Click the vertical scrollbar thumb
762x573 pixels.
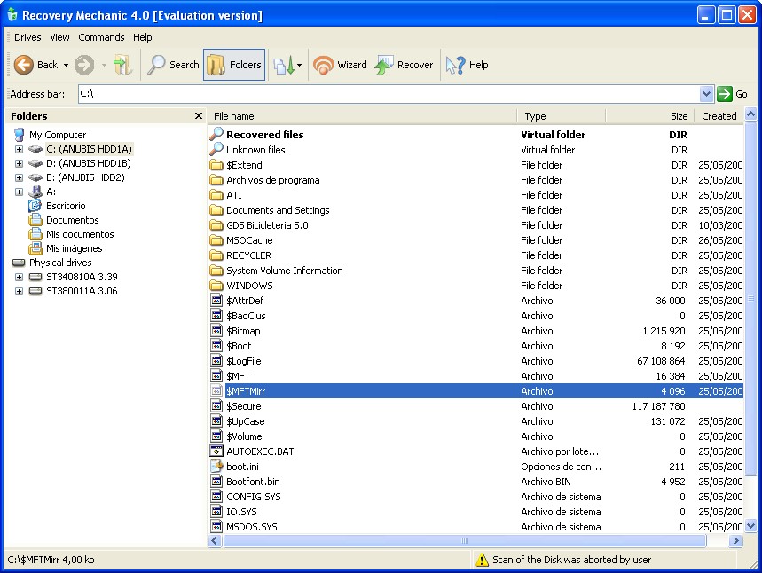[750, 300]
